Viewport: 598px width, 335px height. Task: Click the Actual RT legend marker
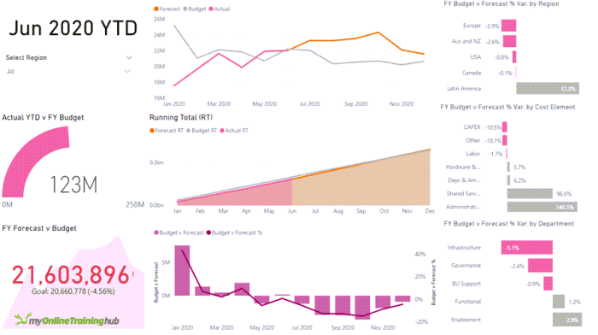coord(222,131)
